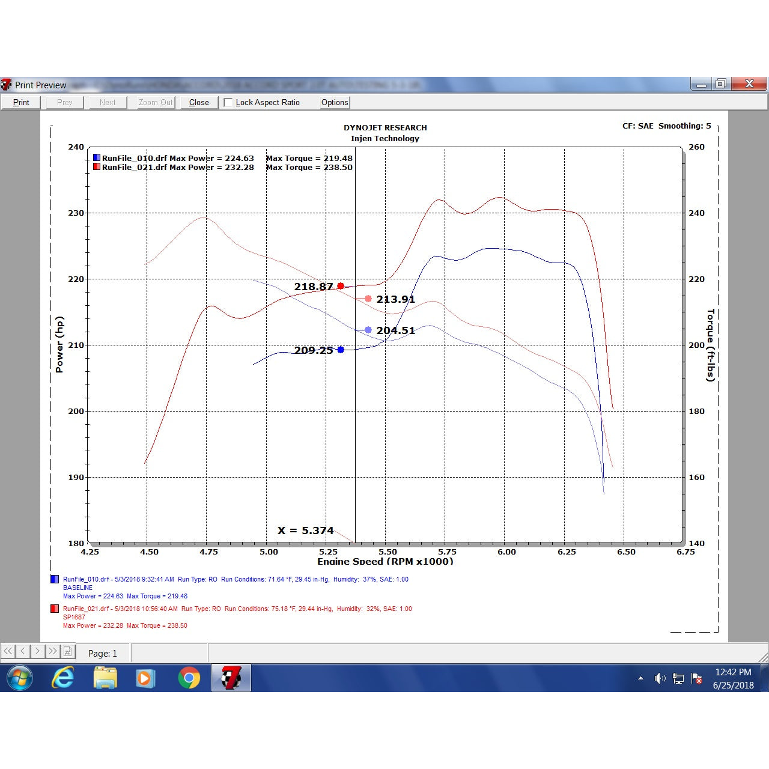Click the Close button in toolbar

point(199,103)
